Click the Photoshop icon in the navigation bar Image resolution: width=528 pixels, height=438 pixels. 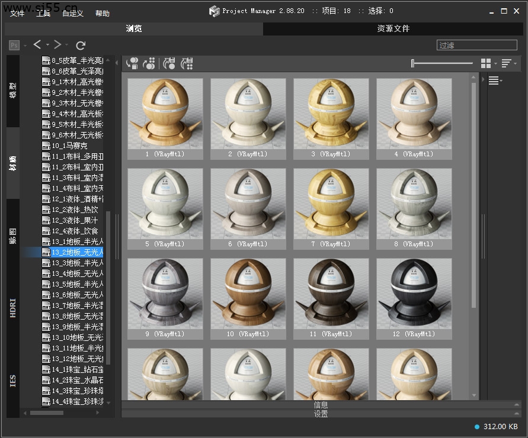click(14, 45)
